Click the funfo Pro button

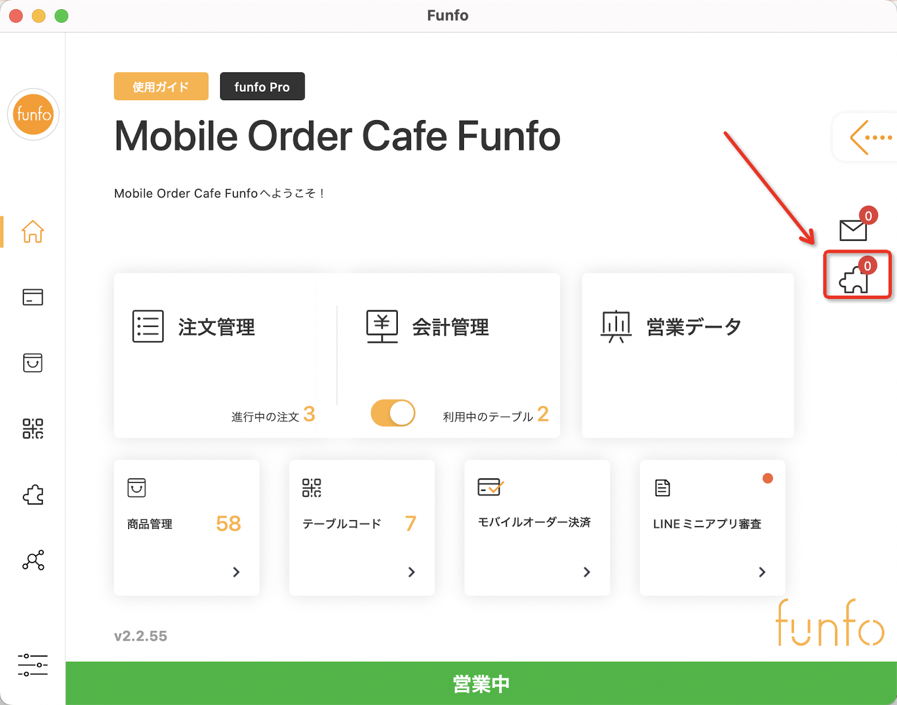[262, 87]
